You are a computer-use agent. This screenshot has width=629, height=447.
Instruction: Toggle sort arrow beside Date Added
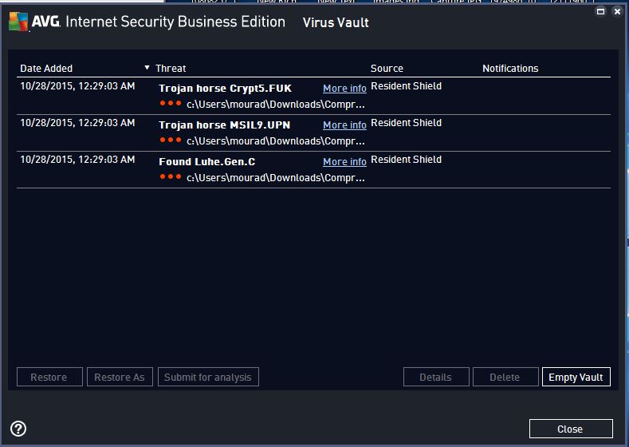147,68
